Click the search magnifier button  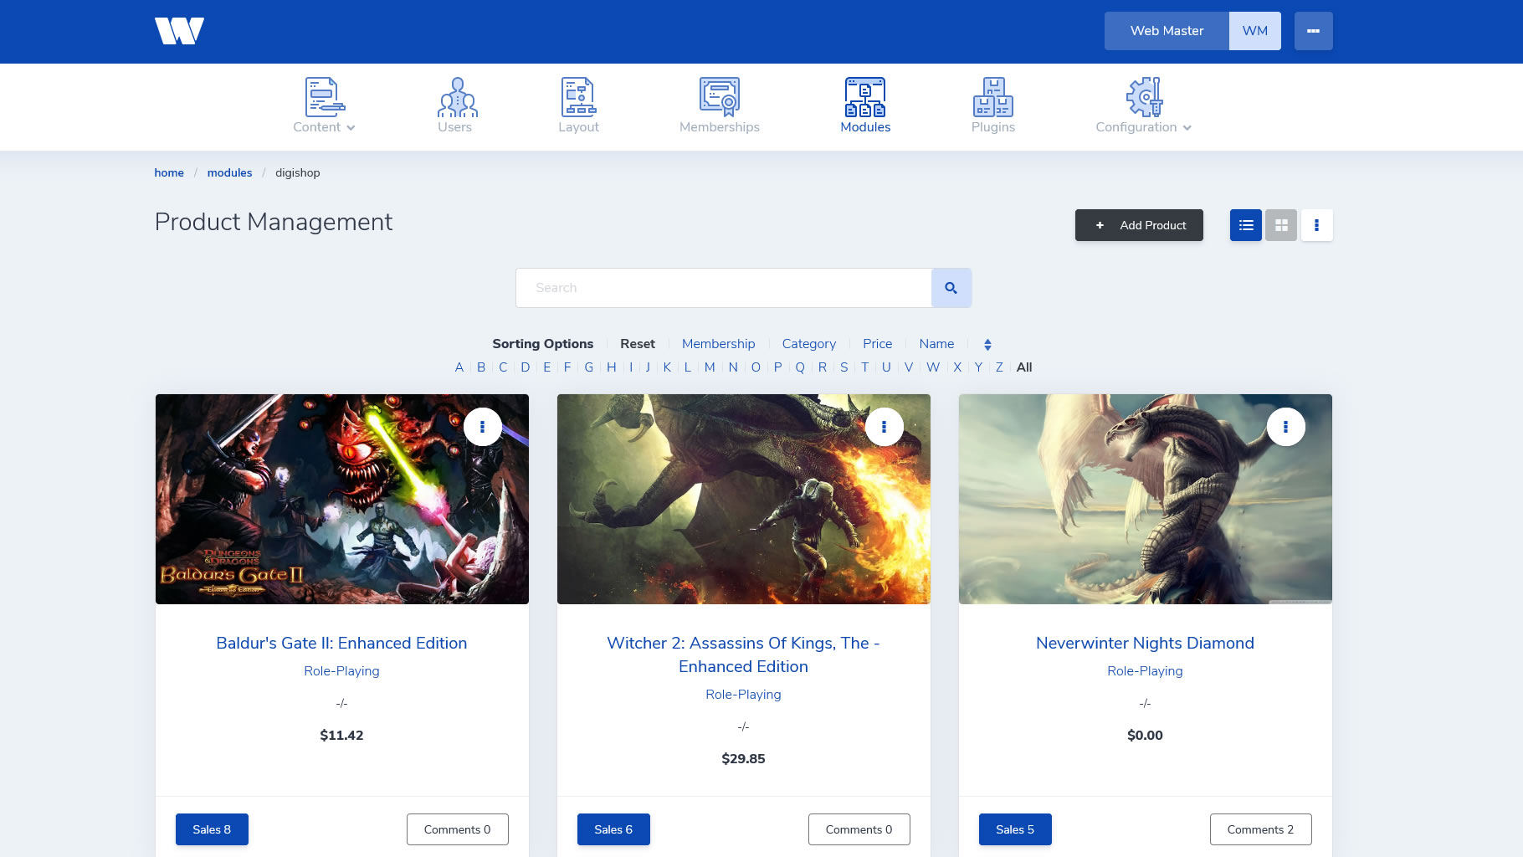pyautogui.click(x=951, y=288)
